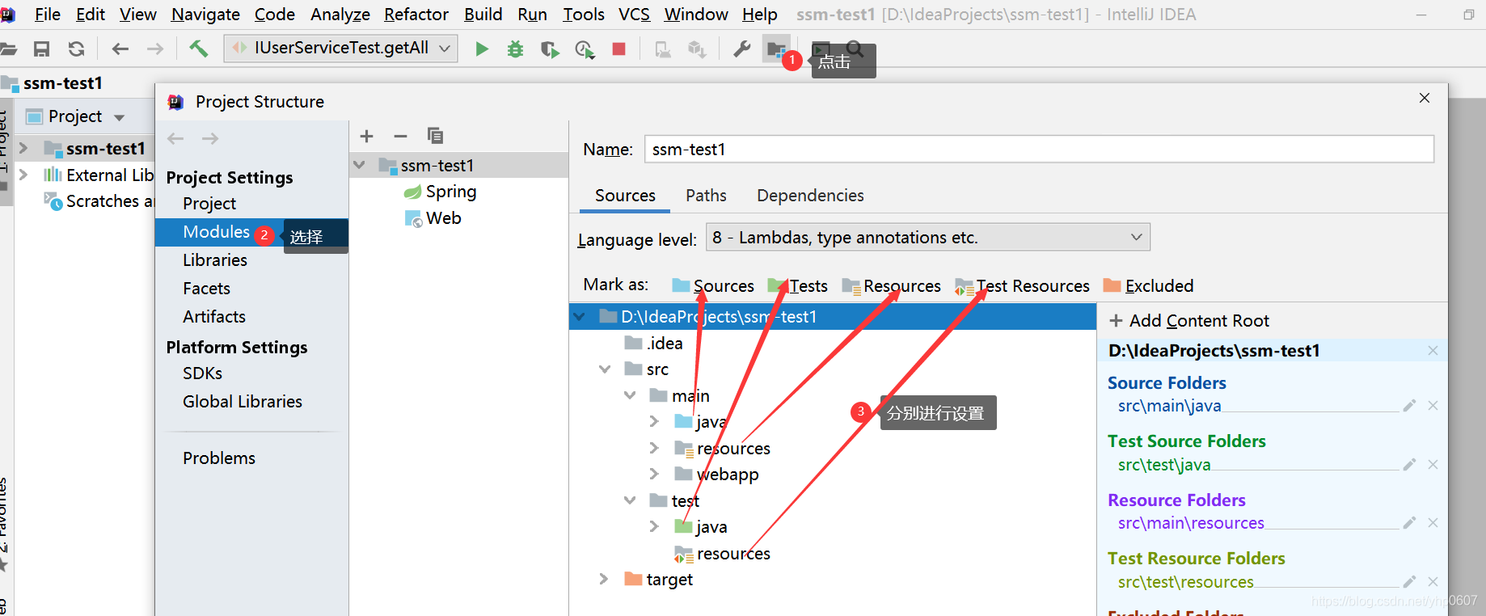Edit properties of src\main\resources folder

pos(1409,523)
